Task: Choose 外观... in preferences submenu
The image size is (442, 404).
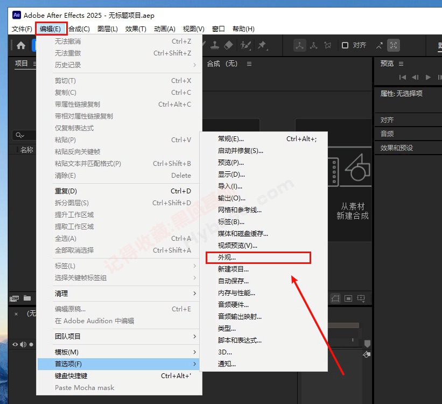Action: click(264, 257)
